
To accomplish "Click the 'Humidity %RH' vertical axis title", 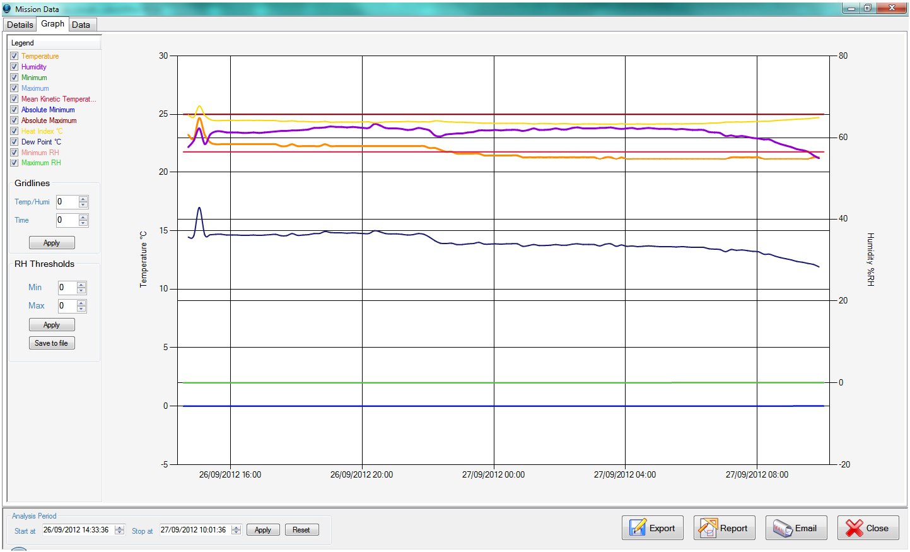I will (x=870, y=259).
